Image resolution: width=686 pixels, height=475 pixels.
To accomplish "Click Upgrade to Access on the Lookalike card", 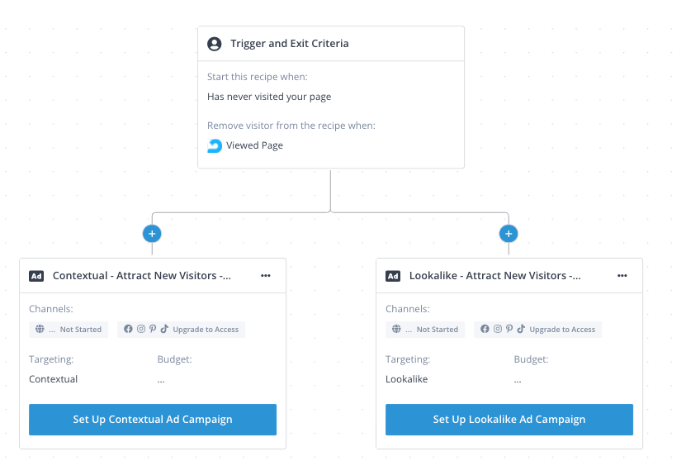I will point(562,330).
